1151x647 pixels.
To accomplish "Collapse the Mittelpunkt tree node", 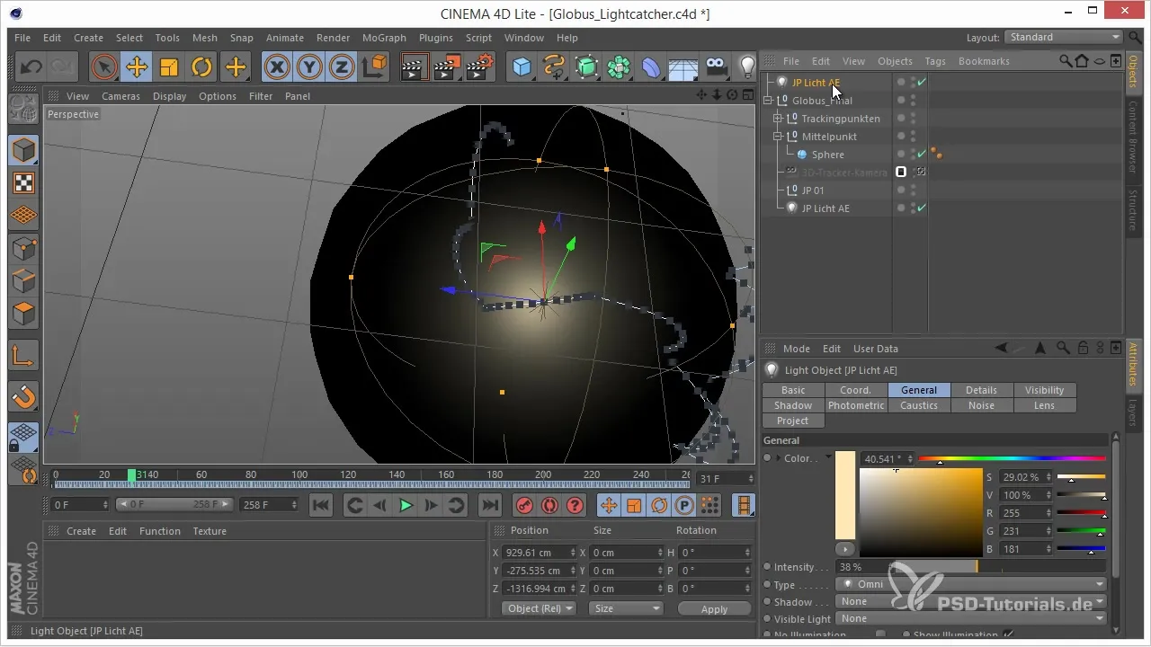I will tap(779, 137).
